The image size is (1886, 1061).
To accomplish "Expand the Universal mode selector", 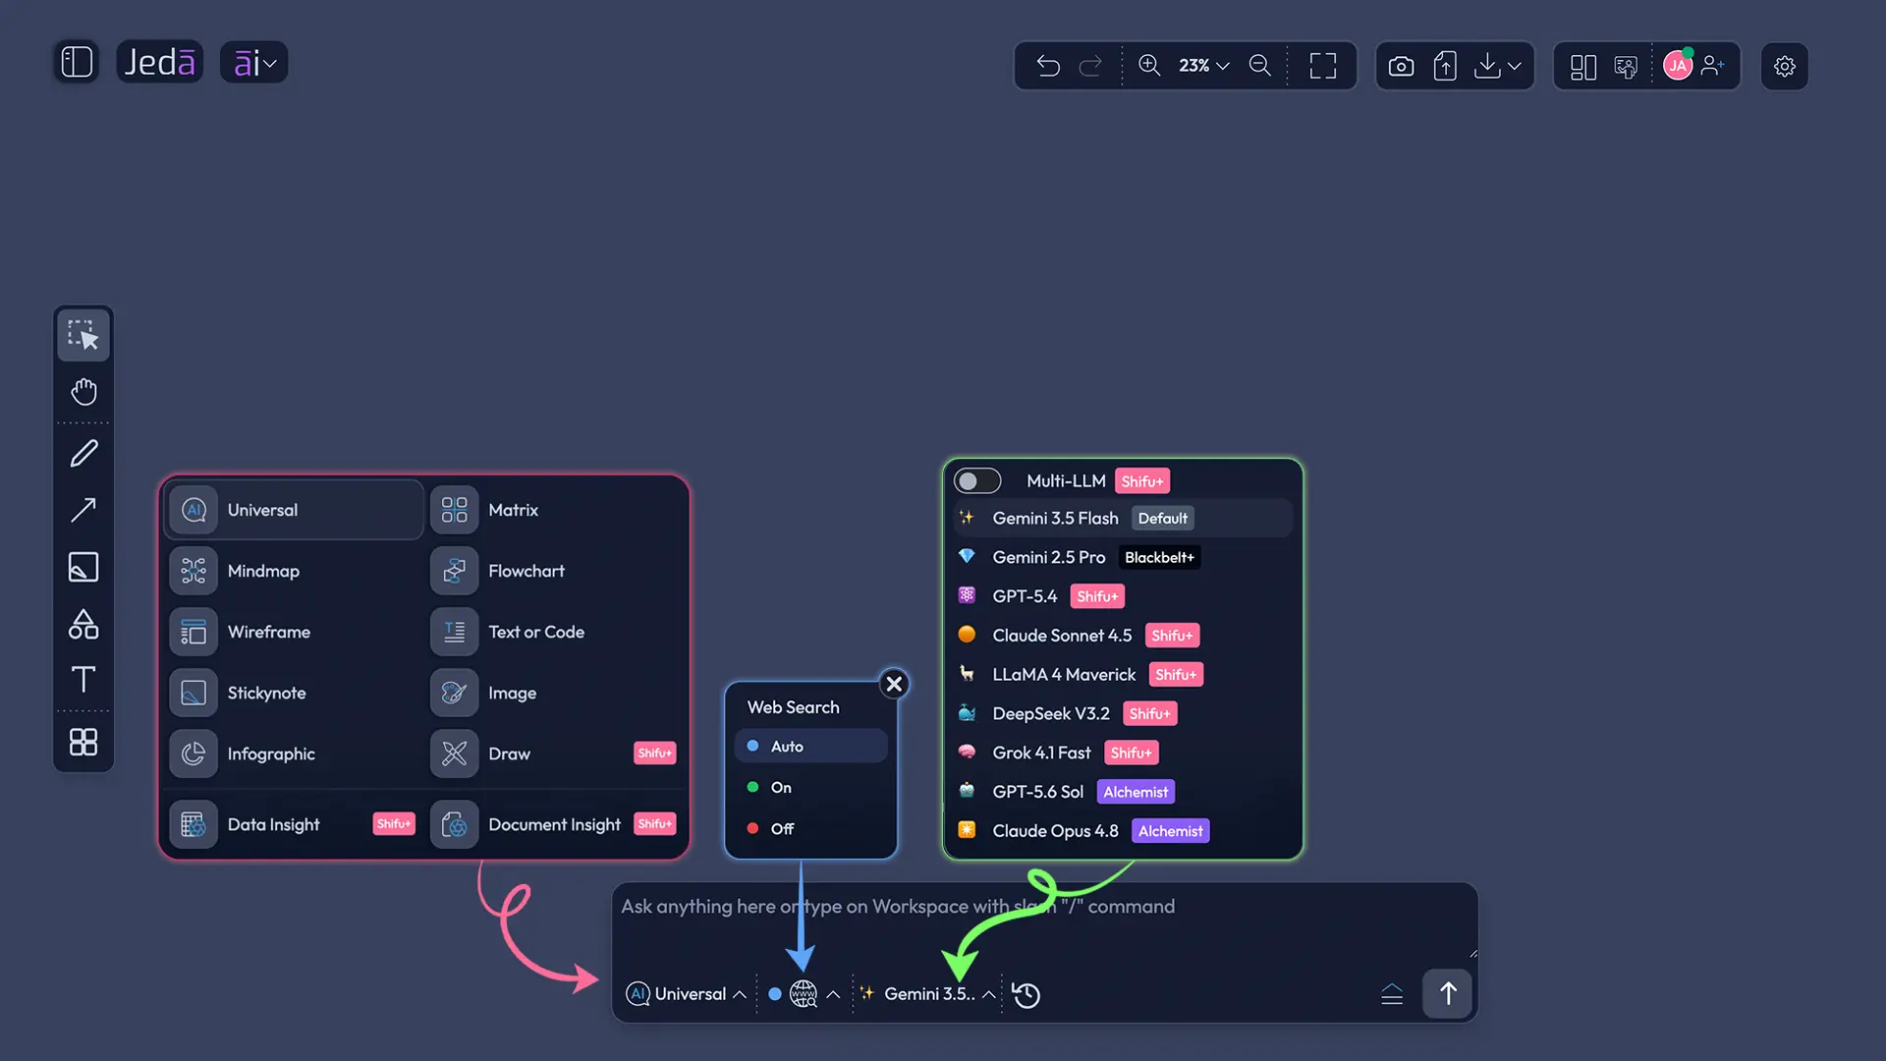I will (686, 994).
